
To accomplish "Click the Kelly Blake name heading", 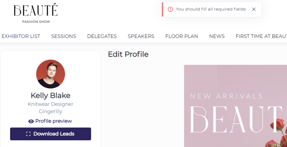I will point(51,95).
